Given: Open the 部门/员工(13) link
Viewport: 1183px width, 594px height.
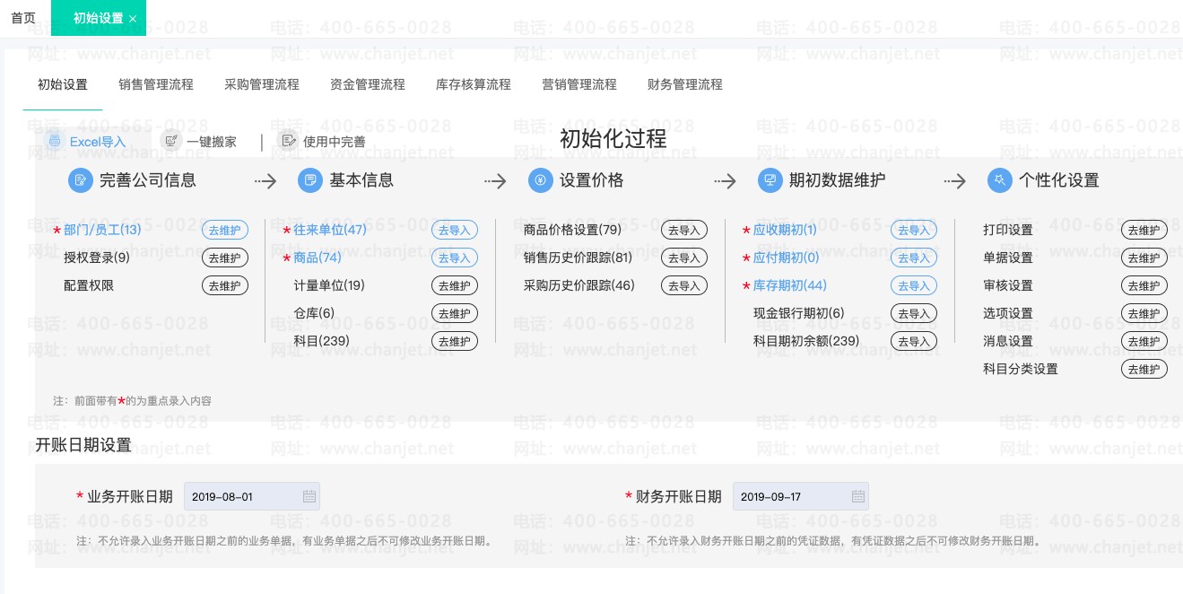Looking at the screenshot, I should click(102, 230).
